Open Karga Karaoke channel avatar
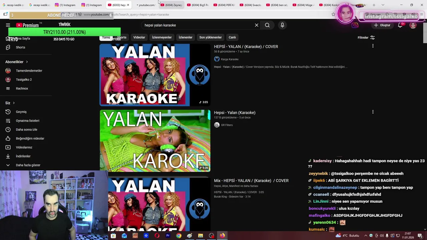 click(x=217, y=59)
